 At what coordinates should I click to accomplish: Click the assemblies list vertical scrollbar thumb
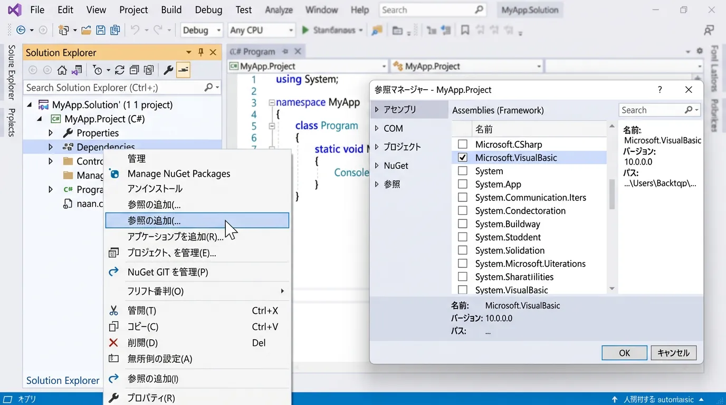pos(612,194)
